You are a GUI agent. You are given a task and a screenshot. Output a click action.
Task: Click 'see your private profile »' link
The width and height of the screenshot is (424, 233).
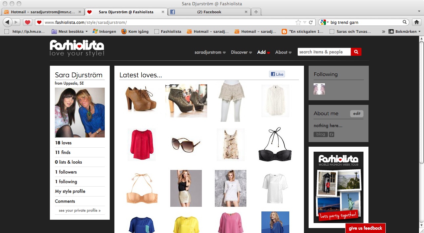(79, 210)
